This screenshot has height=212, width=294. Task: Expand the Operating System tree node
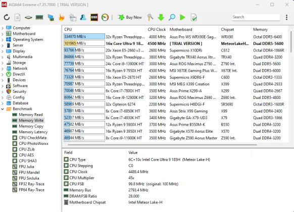click(x=3, y=40)
